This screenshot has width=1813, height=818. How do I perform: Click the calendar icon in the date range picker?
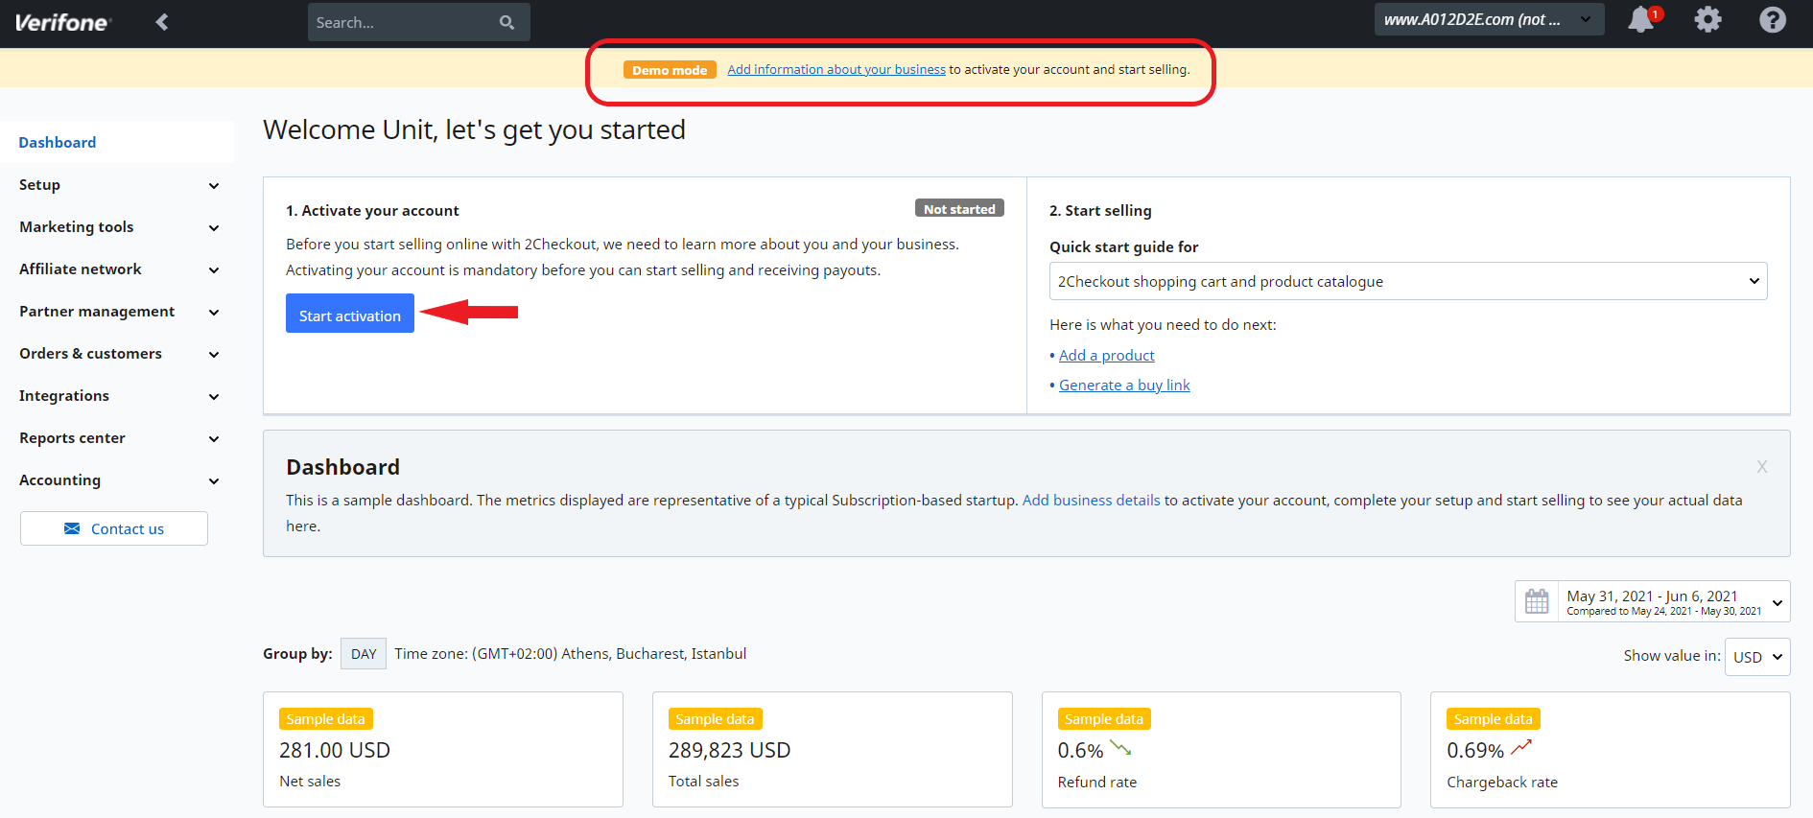(1537, 601)
